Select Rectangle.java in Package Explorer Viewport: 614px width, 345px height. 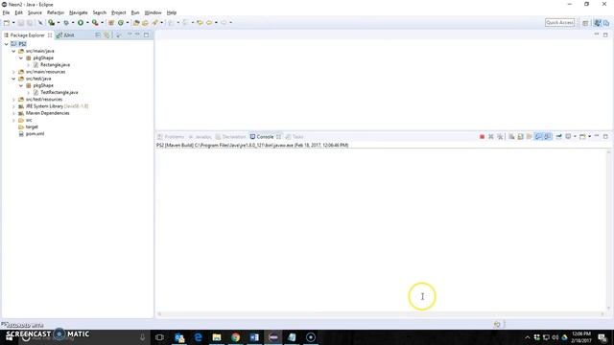pyautogui.click(x=55, y=65)
